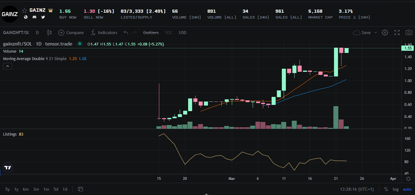Set time range to 3m

36,189
